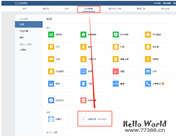Open the 对外收款 app icon

[x=116, y=35]
